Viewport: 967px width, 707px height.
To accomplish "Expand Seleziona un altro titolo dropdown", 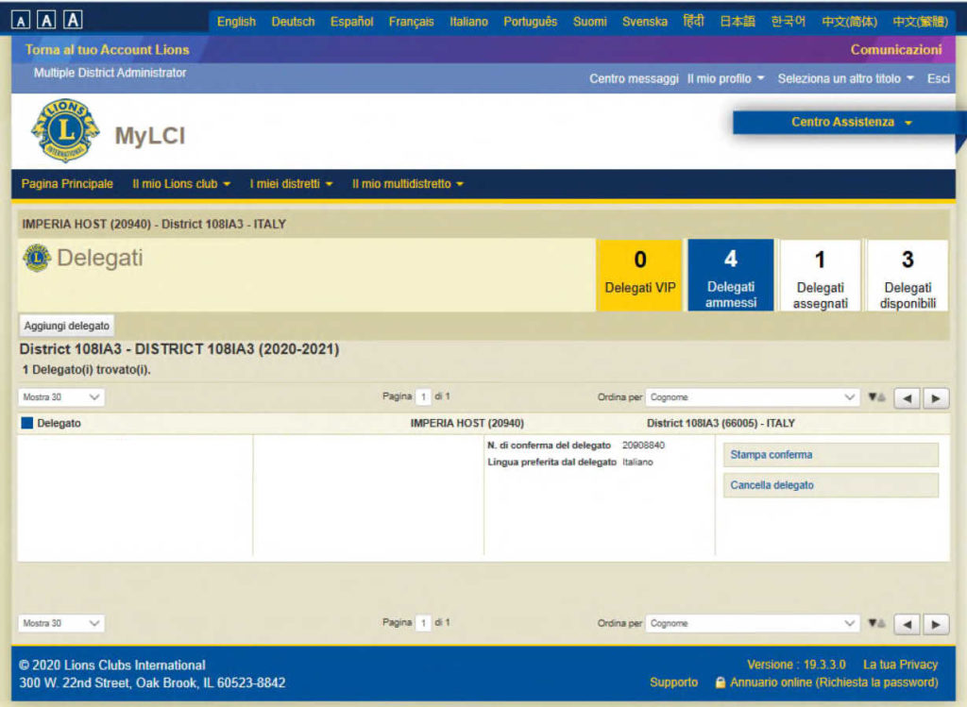I will click(x=845, y=78).
